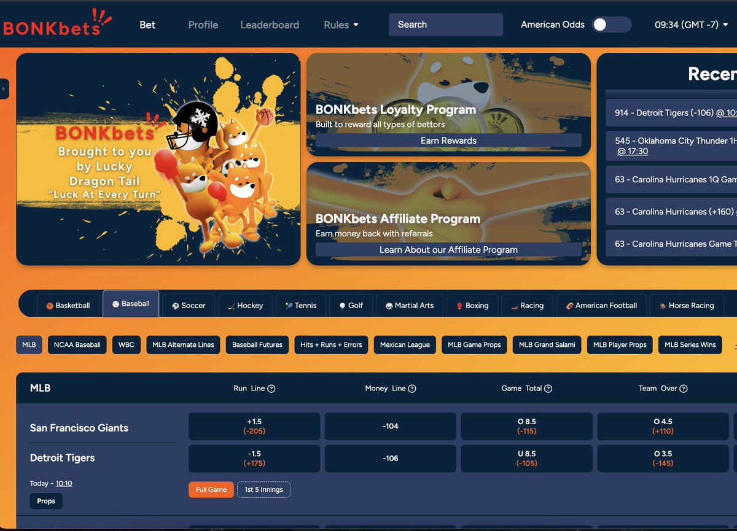Select the Tennis sport tab
The height and width of the screenshot is (531, 737).
301,305
